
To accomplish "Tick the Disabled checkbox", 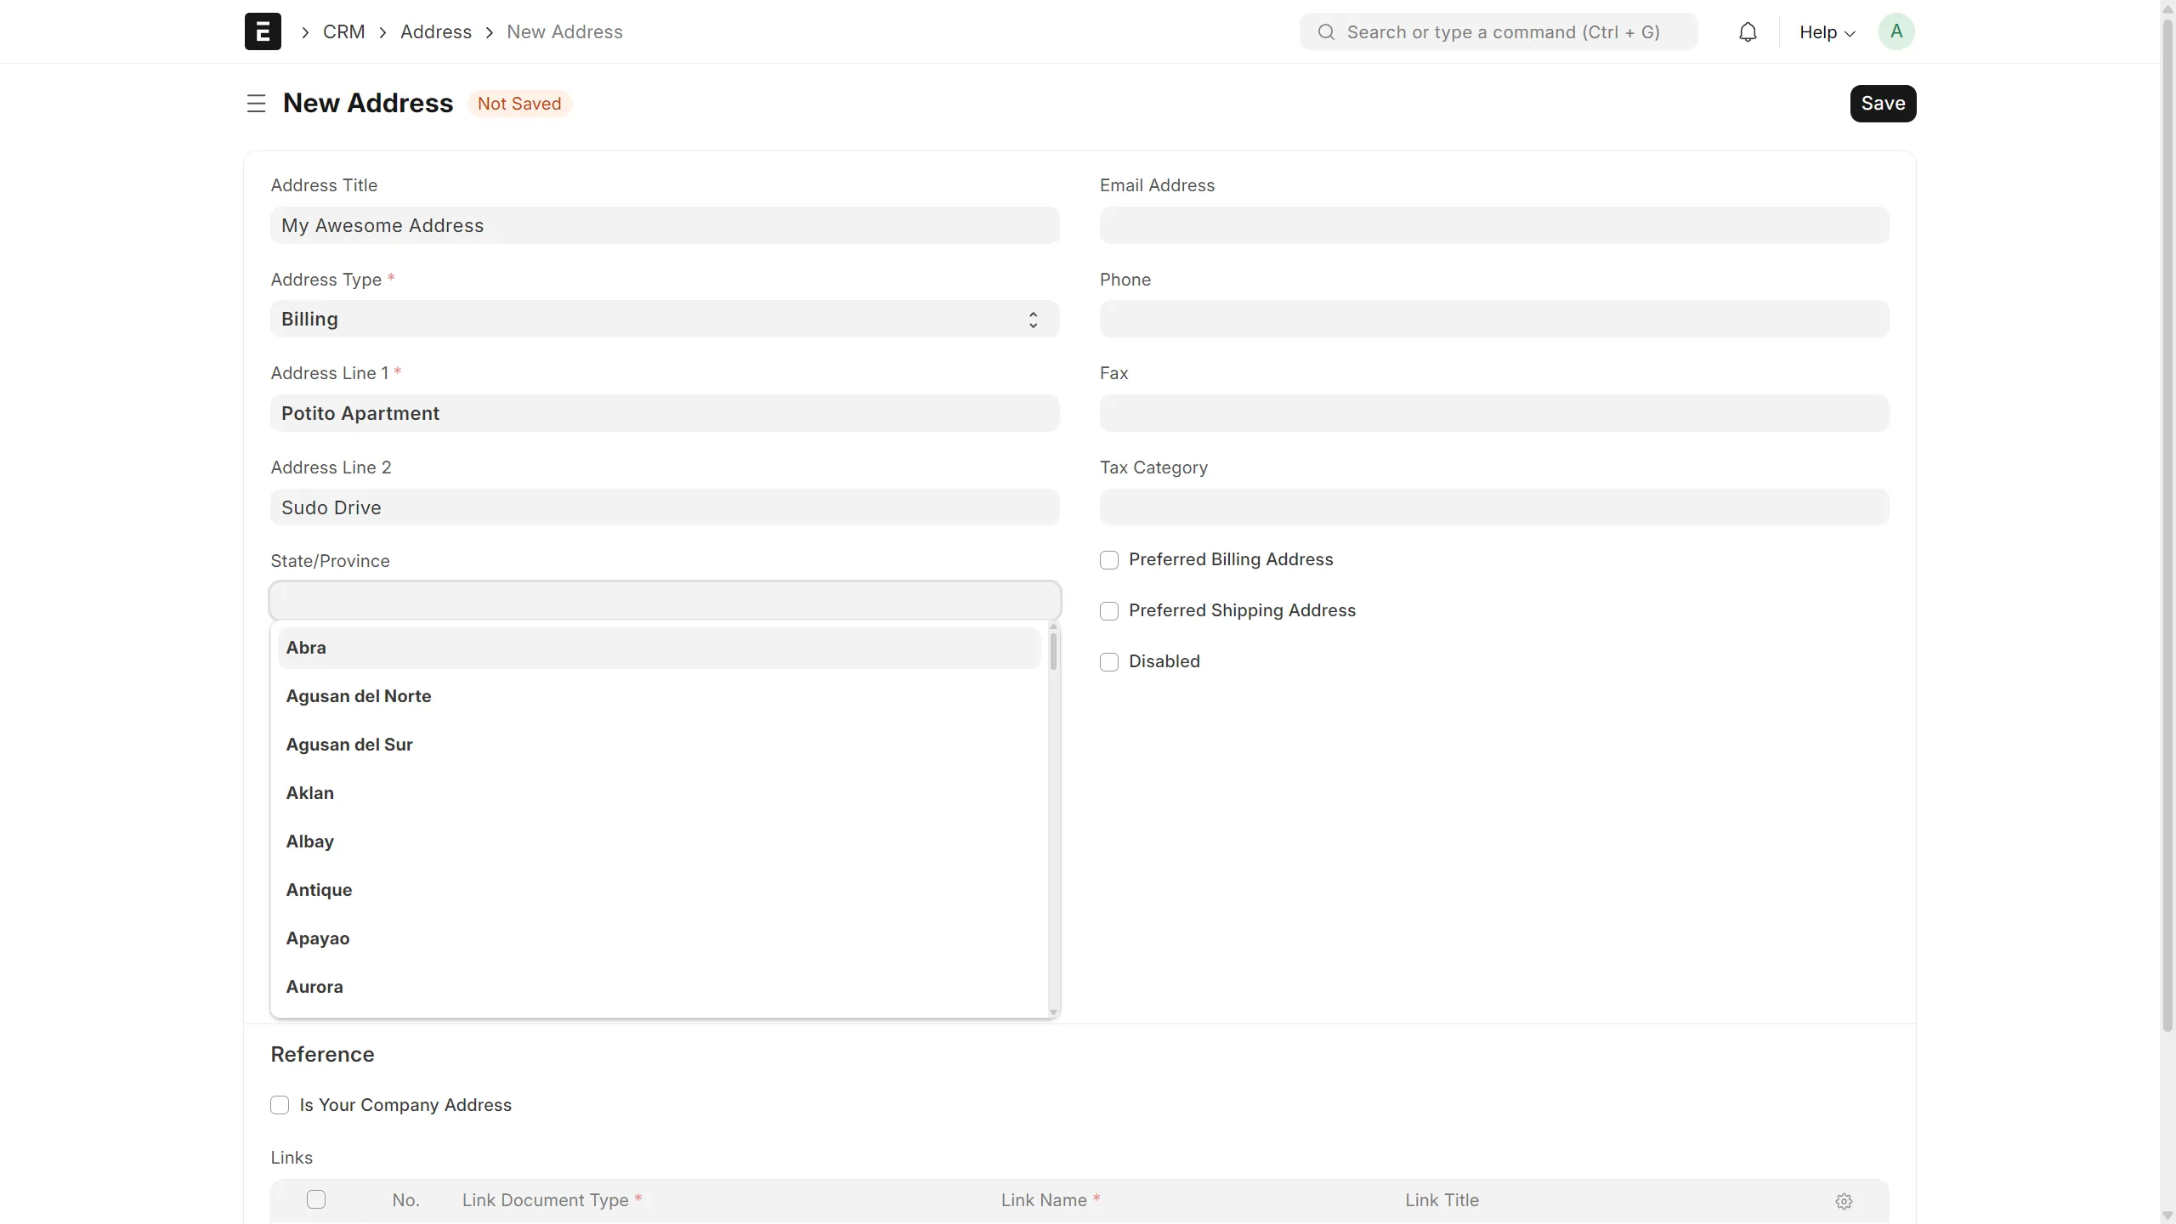I will pos(1109,662).
